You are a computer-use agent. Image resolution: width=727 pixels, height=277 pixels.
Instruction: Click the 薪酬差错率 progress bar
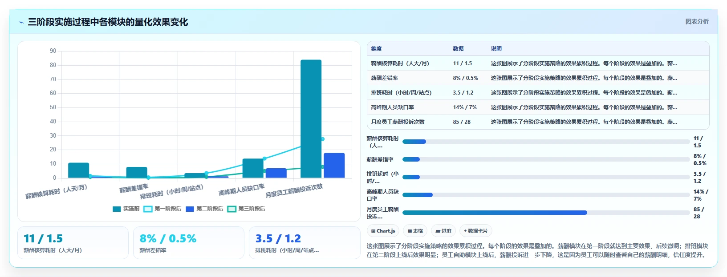[x=546, y=159]
